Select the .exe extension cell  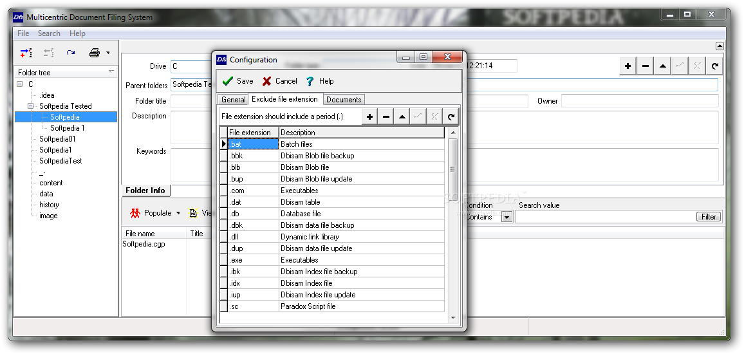[x=254, y=260]
